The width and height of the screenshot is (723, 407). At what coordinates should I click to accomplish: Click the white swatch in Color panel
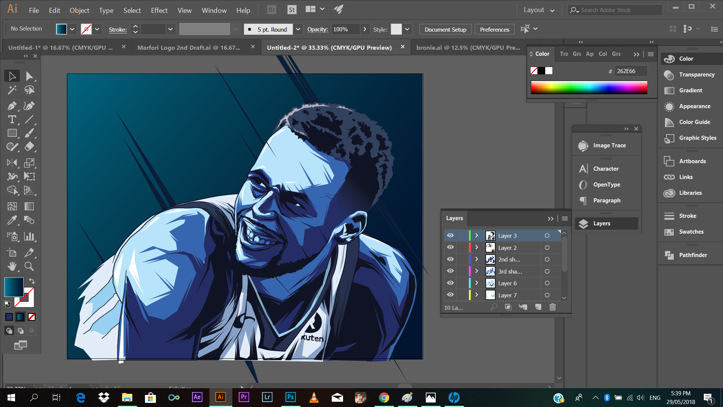(549, 71)
